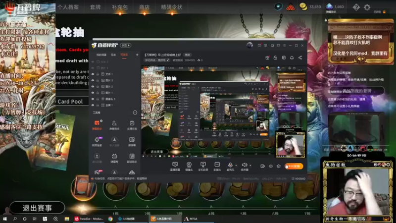Open the Windows search icon on taskbar
Viewport: 396px width, 223px height.
click(x=15, y=219)
